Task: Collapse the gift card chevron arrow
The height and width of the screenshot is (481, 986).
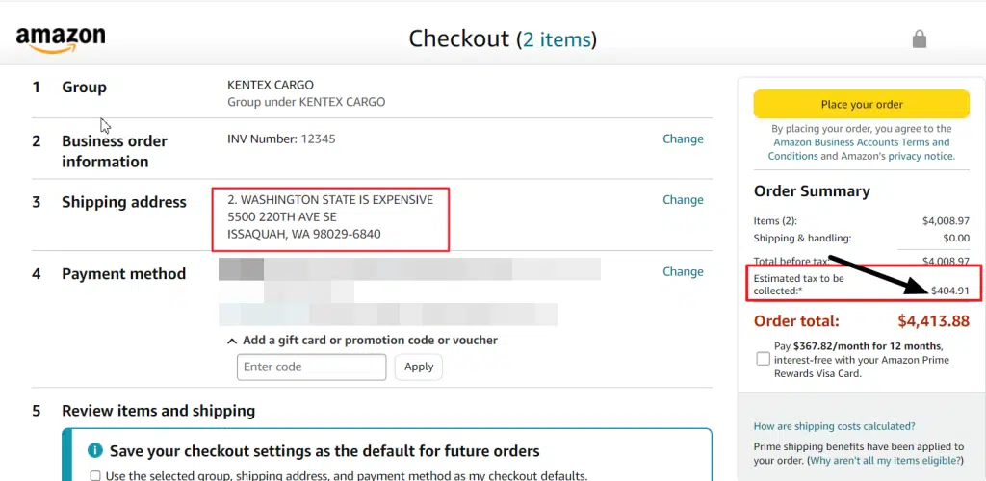Action: [232, 341]
